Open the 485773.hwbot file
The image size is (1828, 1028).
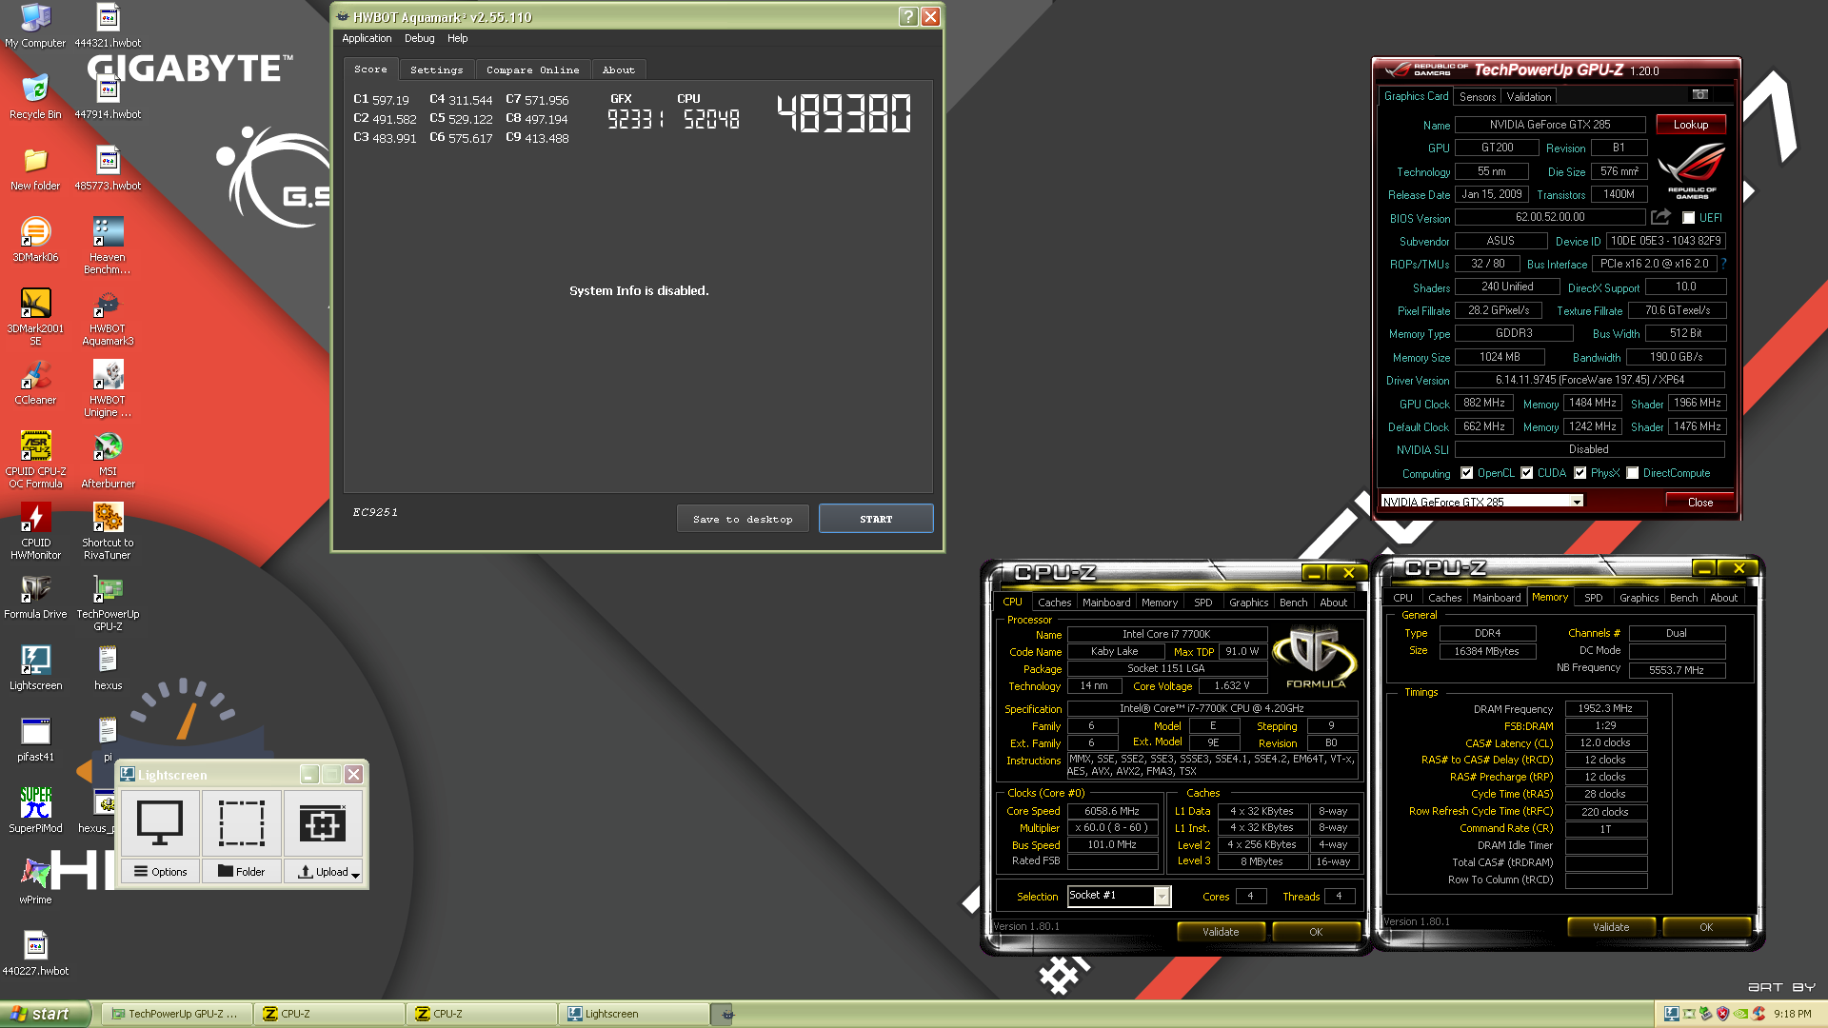(x=108, y=168)
